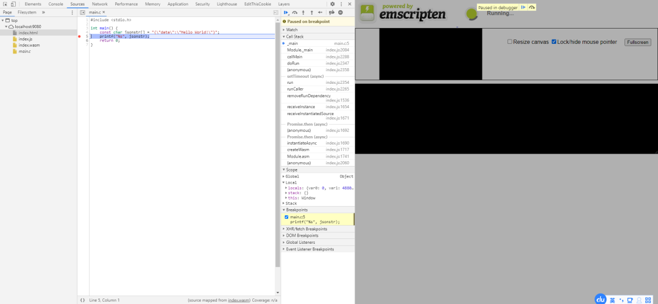
Task: Click the red breakpoint dot on line 5
Action: click(79, 36)
